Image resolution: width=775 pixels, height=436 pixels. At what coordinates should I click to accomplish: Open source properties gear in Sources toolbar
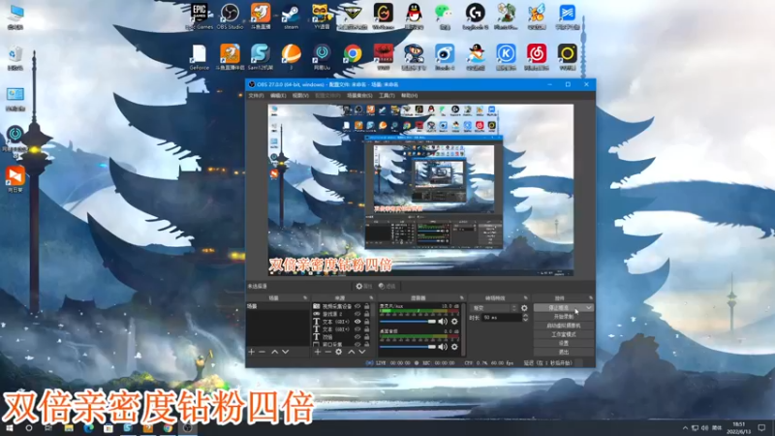click(338, 352)
